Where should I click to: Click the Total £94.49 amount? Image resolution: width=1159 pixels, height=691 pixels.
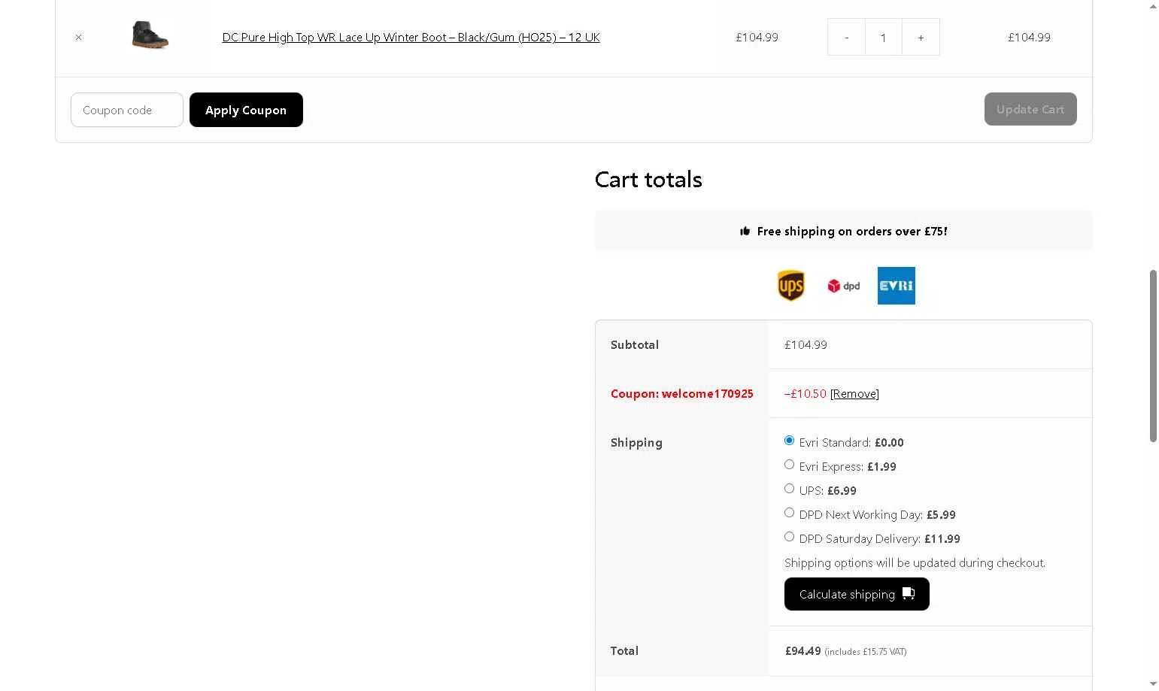click(x=803, y=650)
